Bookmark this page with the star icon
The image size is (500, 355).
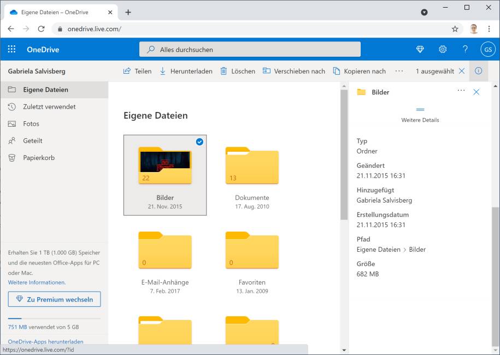click(455, 29)
